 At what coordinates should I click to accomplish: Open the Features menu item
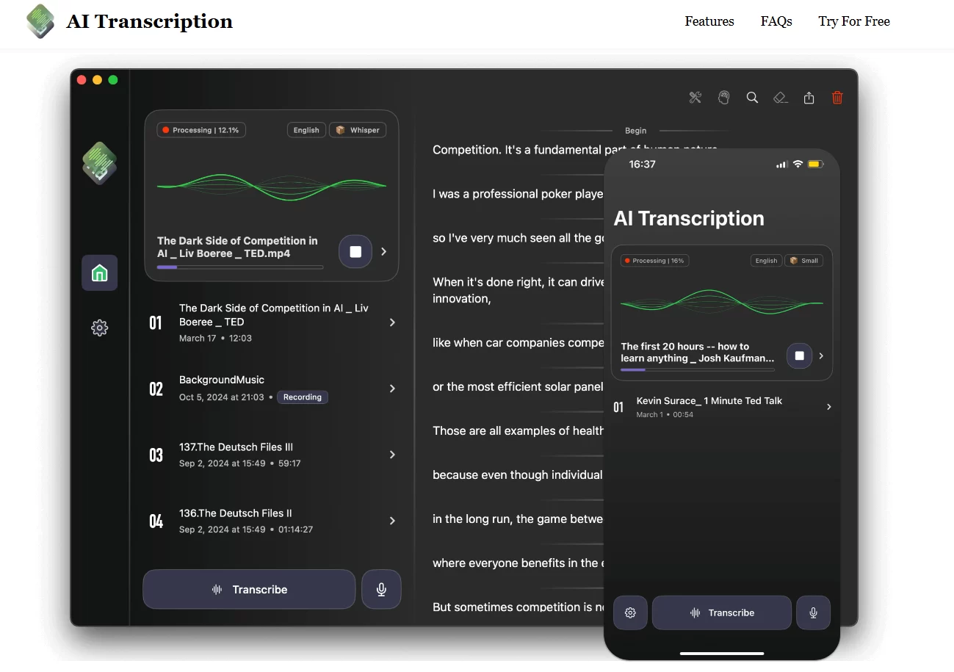coord(709,21)
